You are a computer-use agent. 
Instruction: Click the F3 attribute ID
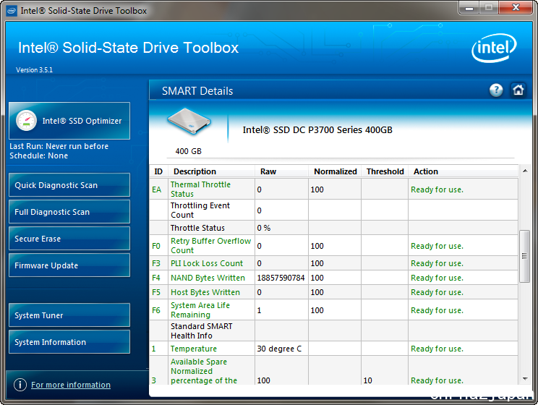pyautogui.click(x=156, y=263)
